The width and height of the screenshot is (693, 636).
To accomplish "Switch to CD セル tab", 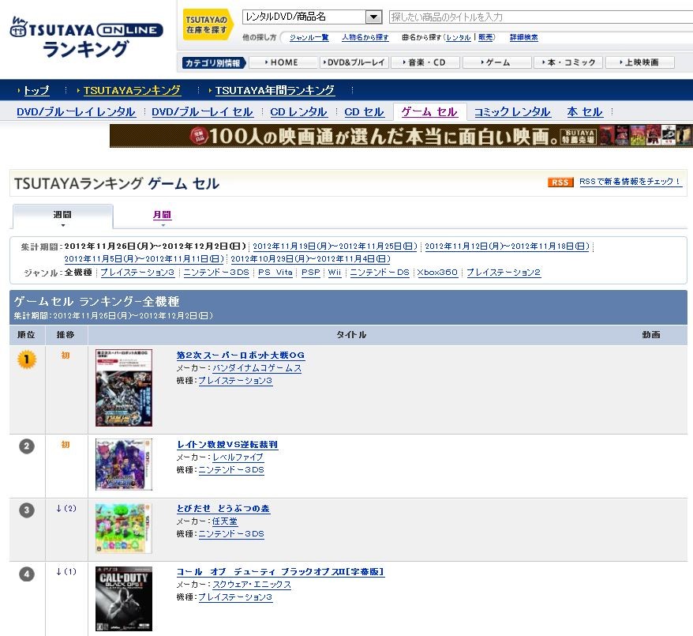I will click(x=364, y=112).
